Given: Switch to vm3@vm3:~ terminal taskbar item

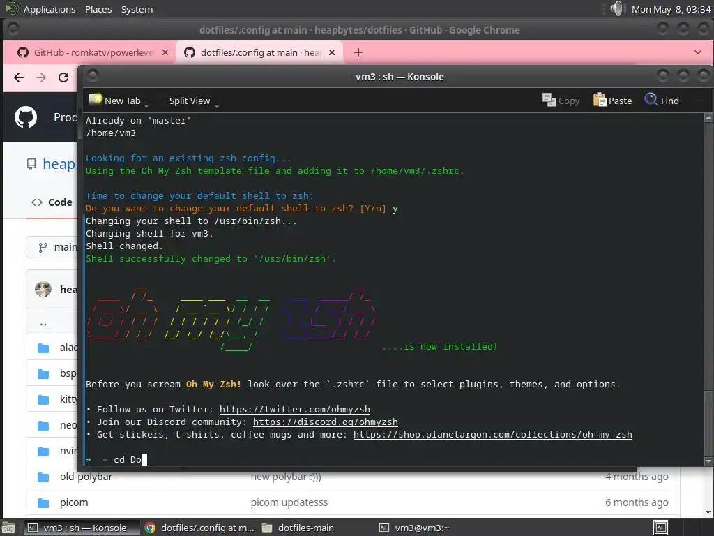Looking at the screenshot, I should (416, 528).
